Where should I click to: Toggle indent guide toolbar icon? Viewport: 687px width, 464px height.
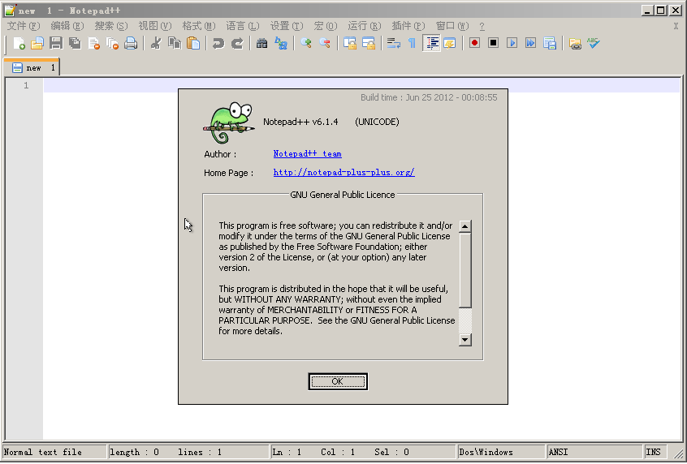point(431,43)
